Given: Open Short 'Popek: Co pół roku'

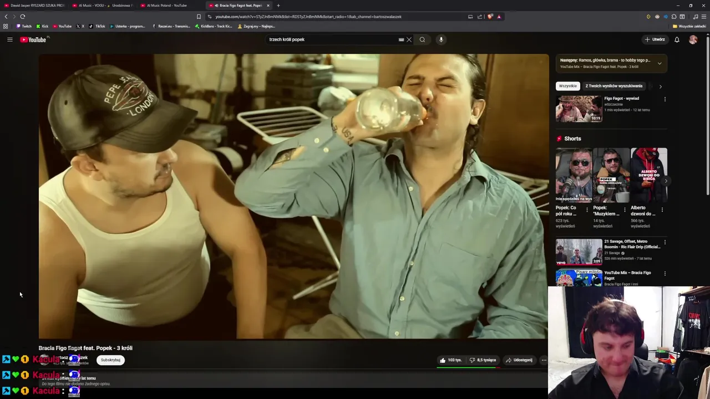Looking at the screenshot, I should pyautogui.click(x=574, y=175).
